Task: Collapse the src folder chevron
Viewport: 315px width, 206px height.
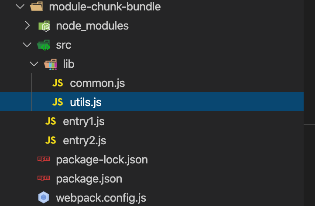Action: [27, 45]
